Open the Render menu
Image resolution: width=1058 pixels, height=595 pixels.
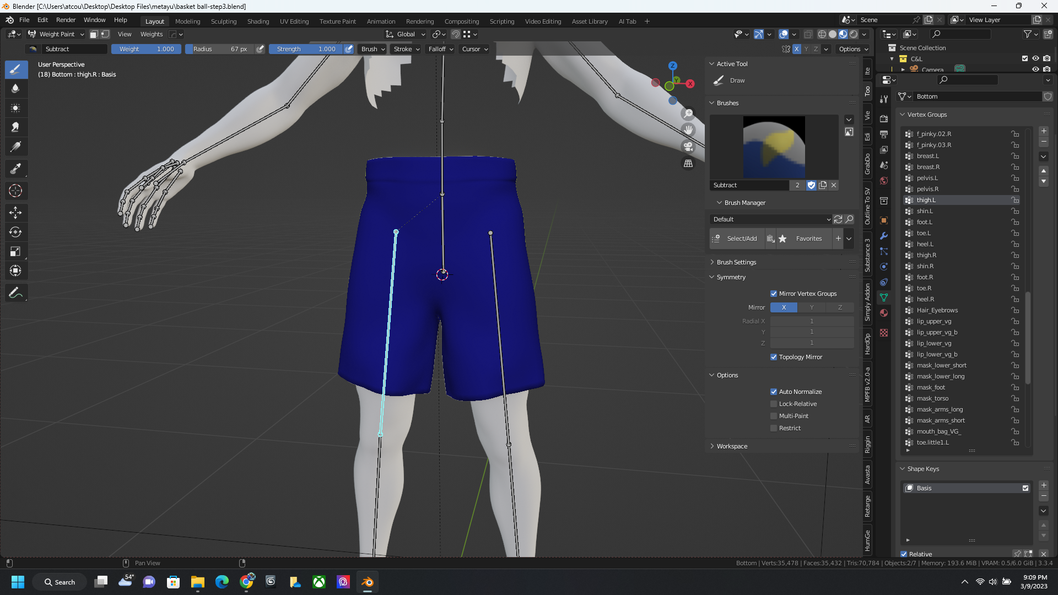click(66, 20)
